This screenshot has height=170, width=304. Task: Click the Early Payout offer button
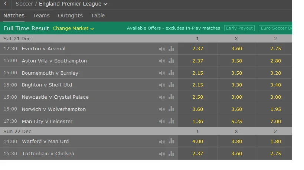pyautogui.click(x=239, y=28)
